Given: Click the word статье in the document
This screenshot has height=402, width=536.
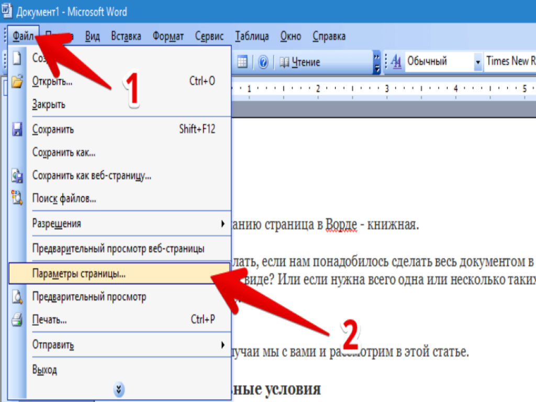Looking at the screenshot, I should (x=451, y=351).
